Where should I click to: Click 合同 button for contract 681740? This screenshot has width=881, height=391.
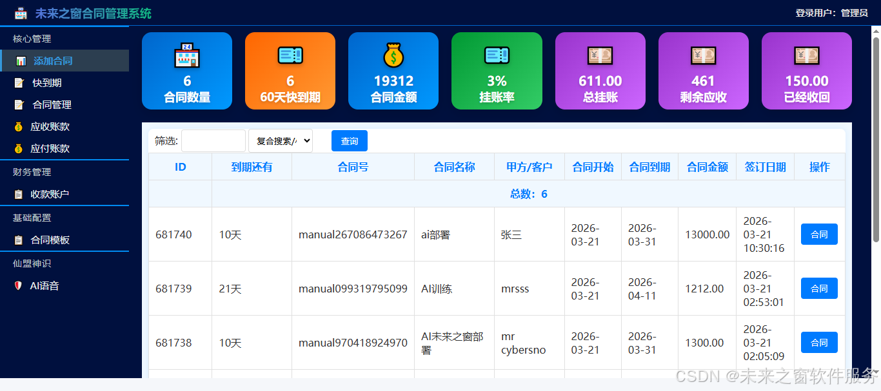point(819,234)
